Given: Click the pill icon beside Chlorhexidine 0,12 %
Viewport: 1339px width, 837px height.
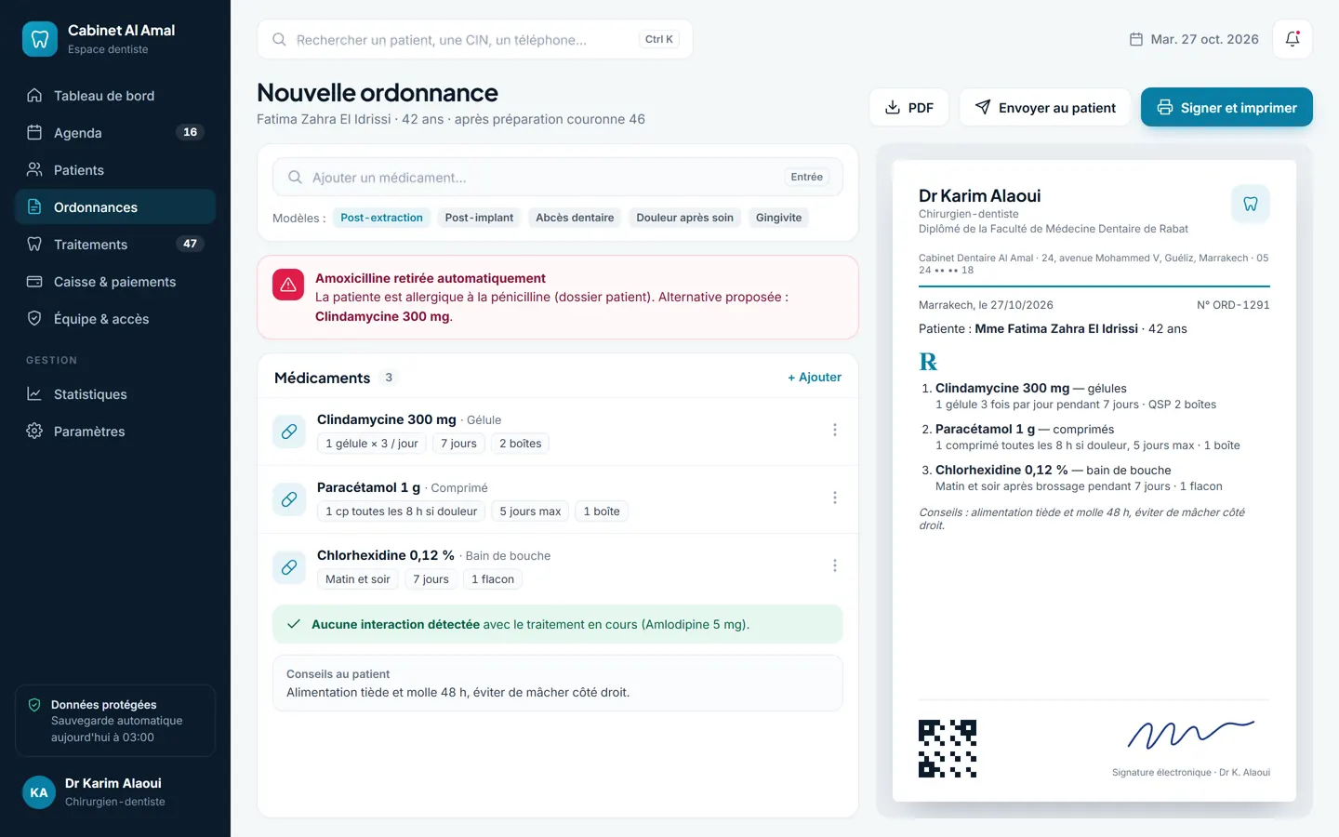Looking at the screenshot, I should (289, 567).
